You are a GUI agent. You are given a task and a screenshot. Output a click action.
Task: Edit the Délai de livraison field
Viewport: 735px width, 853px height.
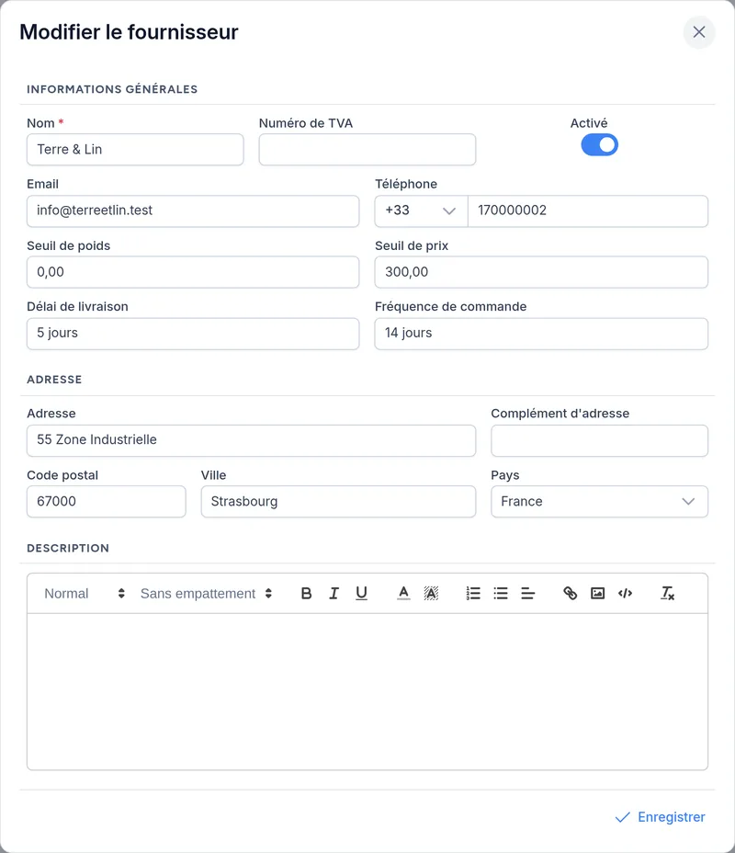pyautogui.click(x=193, y=334)
